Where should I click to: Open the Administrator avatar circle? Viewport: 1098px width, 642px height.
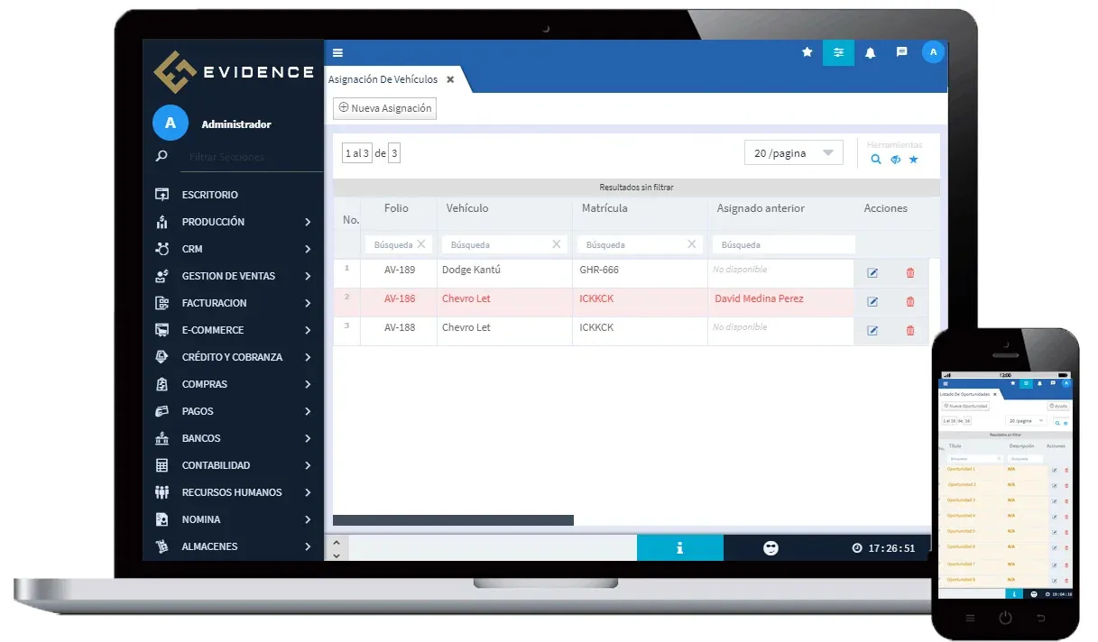click(x=933, y=52)
